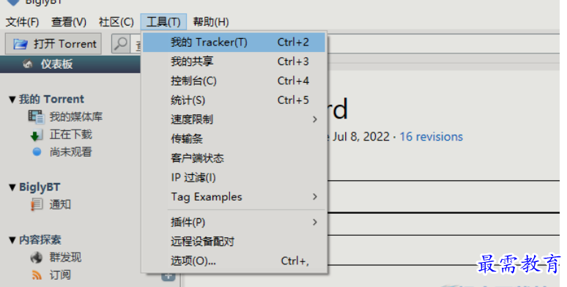The width and height of the screenshot is (567, 287).
Task: Click the BiglyBT sidebar heading text
Action: 40,187
